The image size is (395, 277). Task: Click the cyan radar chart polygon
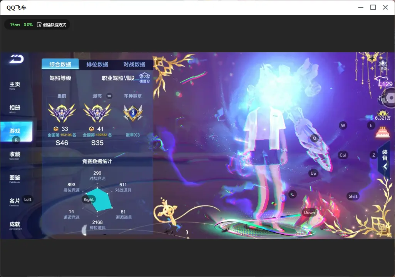(x=100, y=201)
